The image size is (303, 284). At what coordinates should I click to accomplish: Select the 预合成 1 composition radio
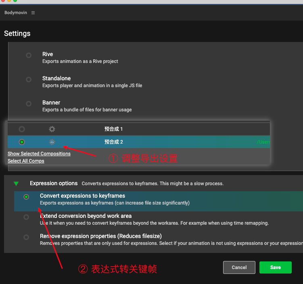tap(22, 129)
